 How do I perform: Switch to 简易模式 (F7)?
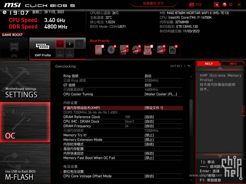click(153, 4)
